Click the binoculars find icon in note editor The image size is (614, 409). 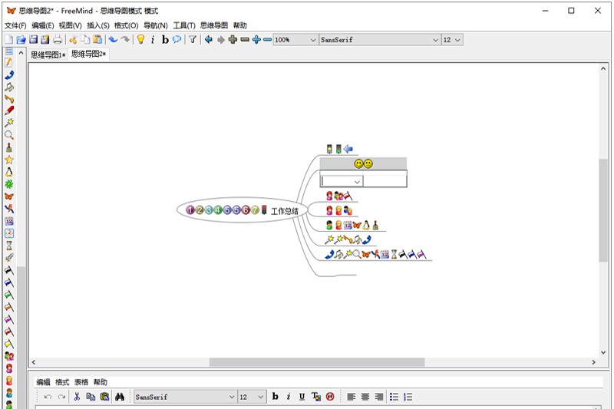pos(120,397)
